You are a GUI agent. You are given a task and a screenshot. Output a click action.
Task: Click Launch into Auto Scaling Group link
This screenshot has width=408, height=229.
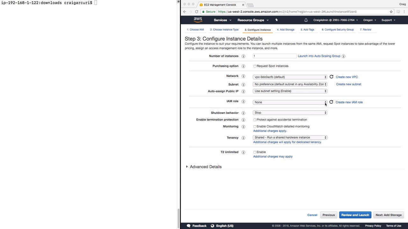[x=319, y=56]
